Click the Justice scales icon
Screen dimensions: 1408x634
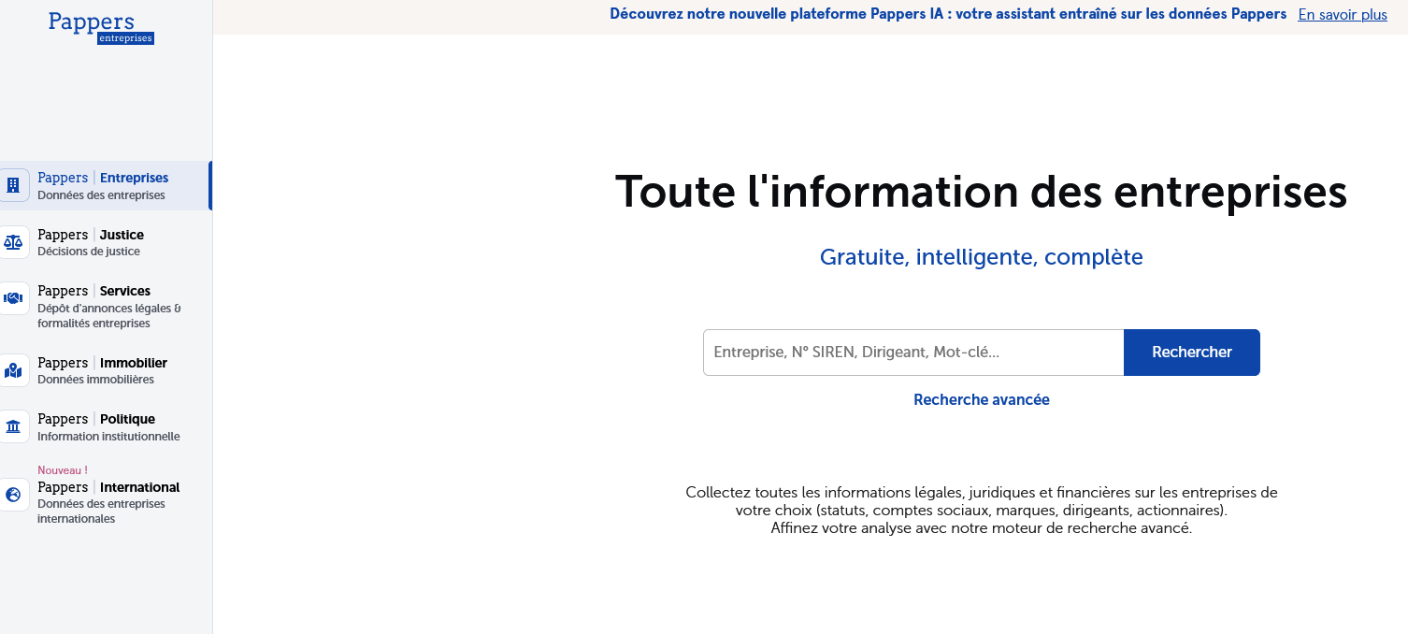tap(13, 242)
